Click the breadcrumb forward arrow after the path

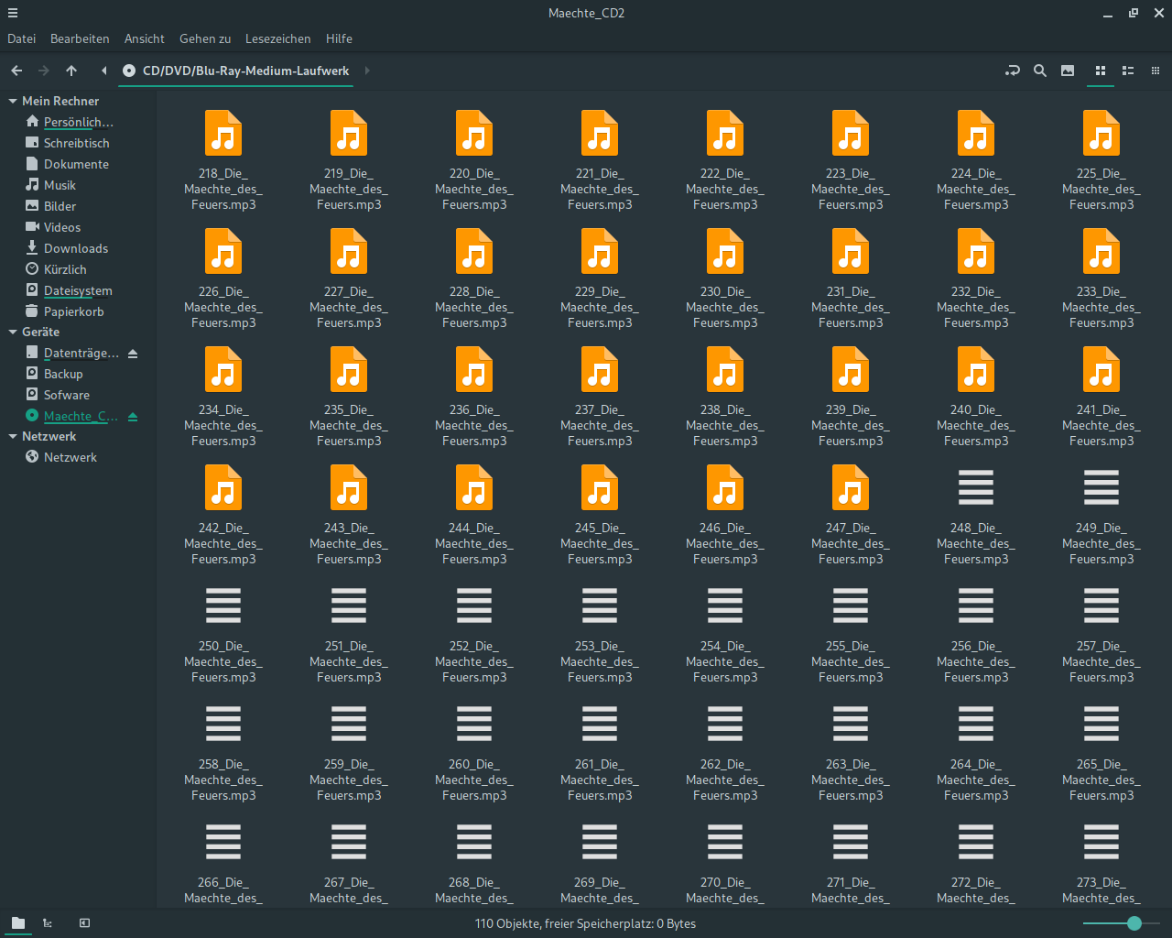click(x=366, y=70)
